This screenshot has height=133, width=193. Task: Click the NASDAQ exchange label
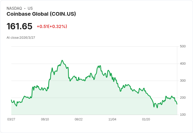14,8
